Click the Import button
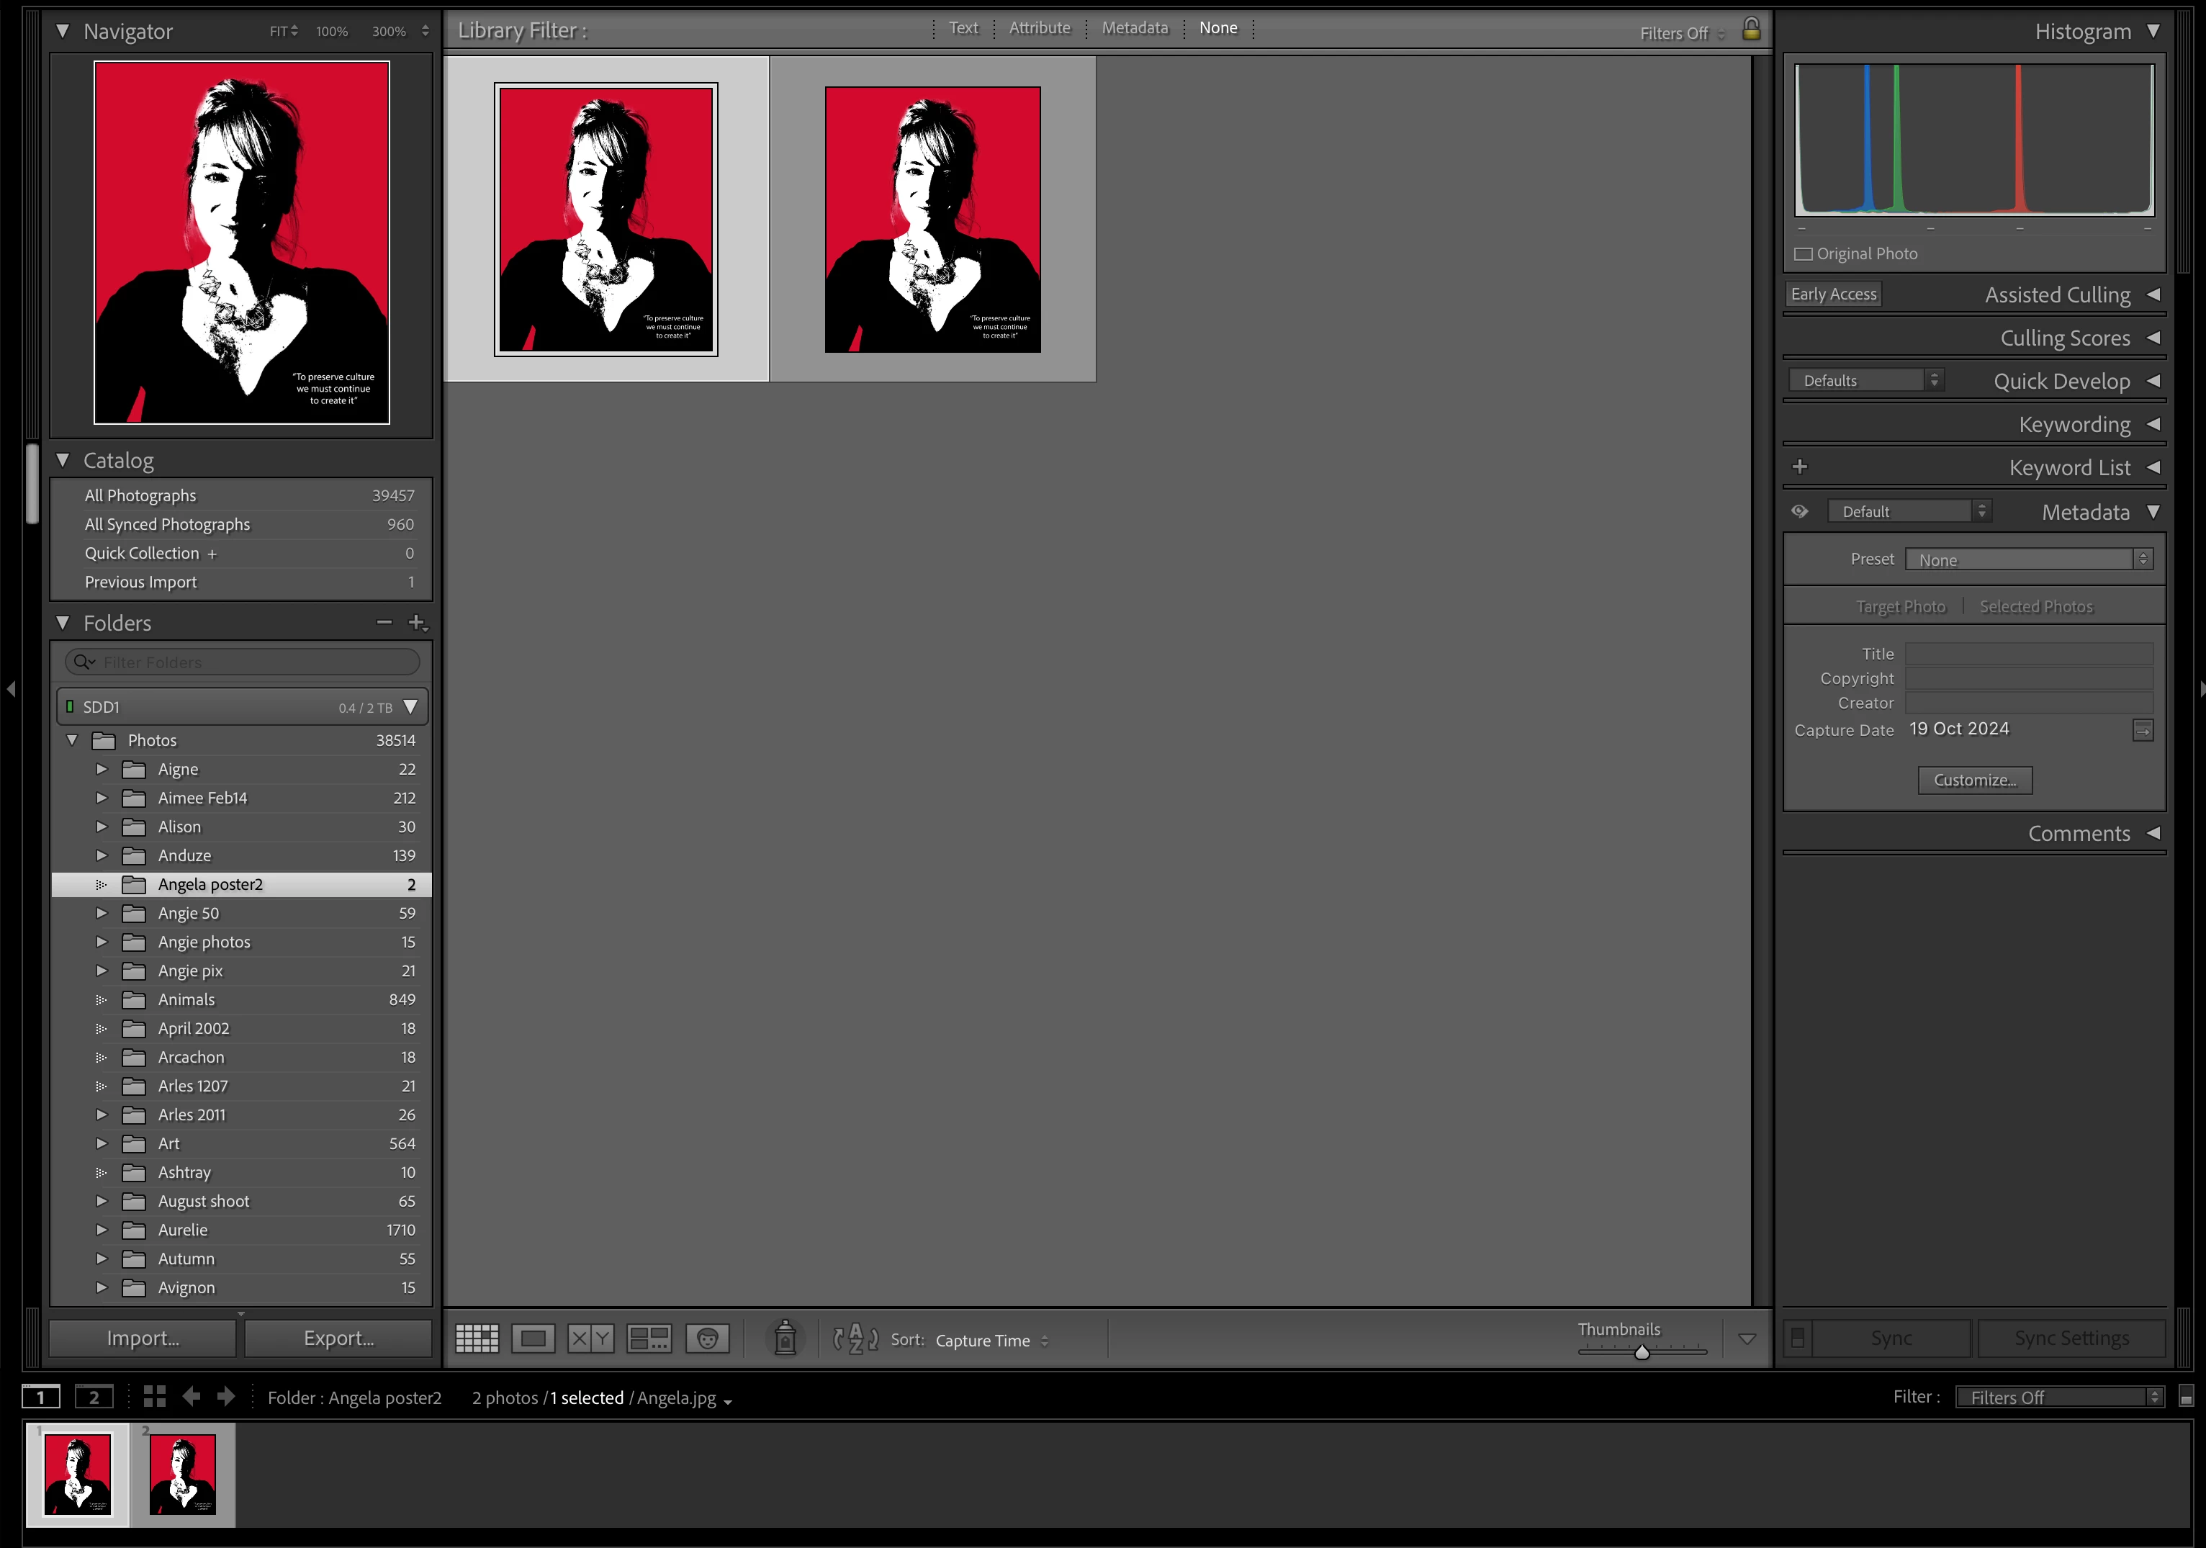 (x=143, y=1338)
